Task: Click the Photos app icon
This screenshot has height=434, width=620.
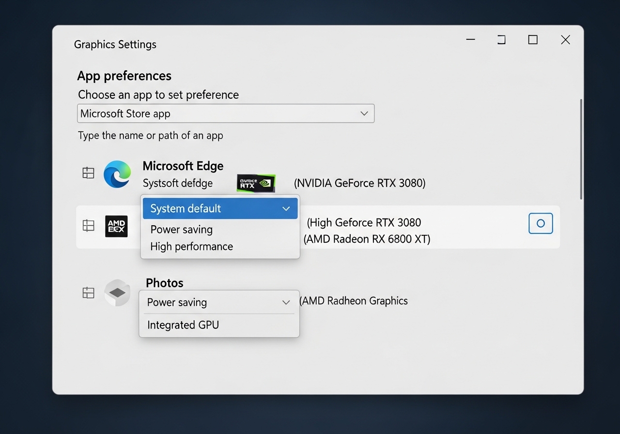Action: 117,293
